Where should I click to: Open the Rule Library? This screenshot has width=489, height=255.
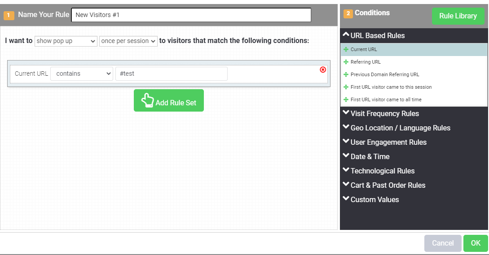click(x=458, y=16)
